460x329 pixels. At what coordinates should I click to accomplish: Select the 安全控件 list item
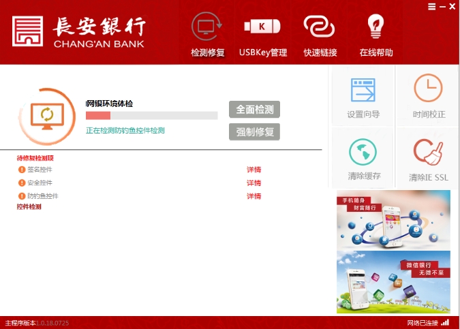point(40,183)
